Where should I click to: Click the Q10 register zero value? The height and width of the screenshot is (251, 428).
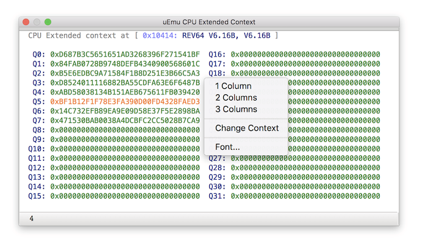[125, 149]
